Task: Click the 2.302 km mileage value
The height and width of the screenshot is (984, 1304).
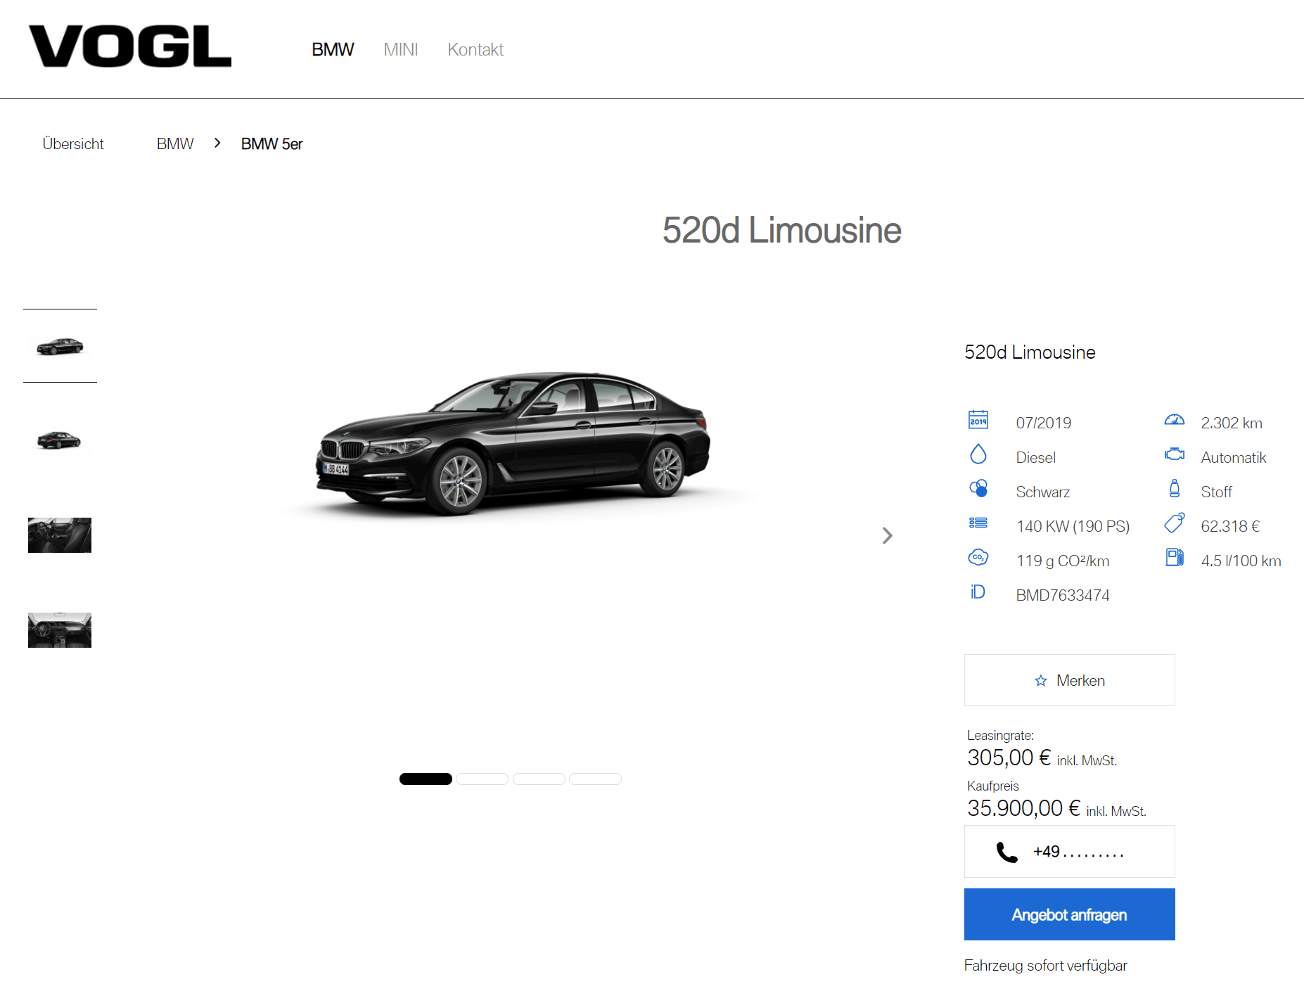Action: coord(1232,423)
